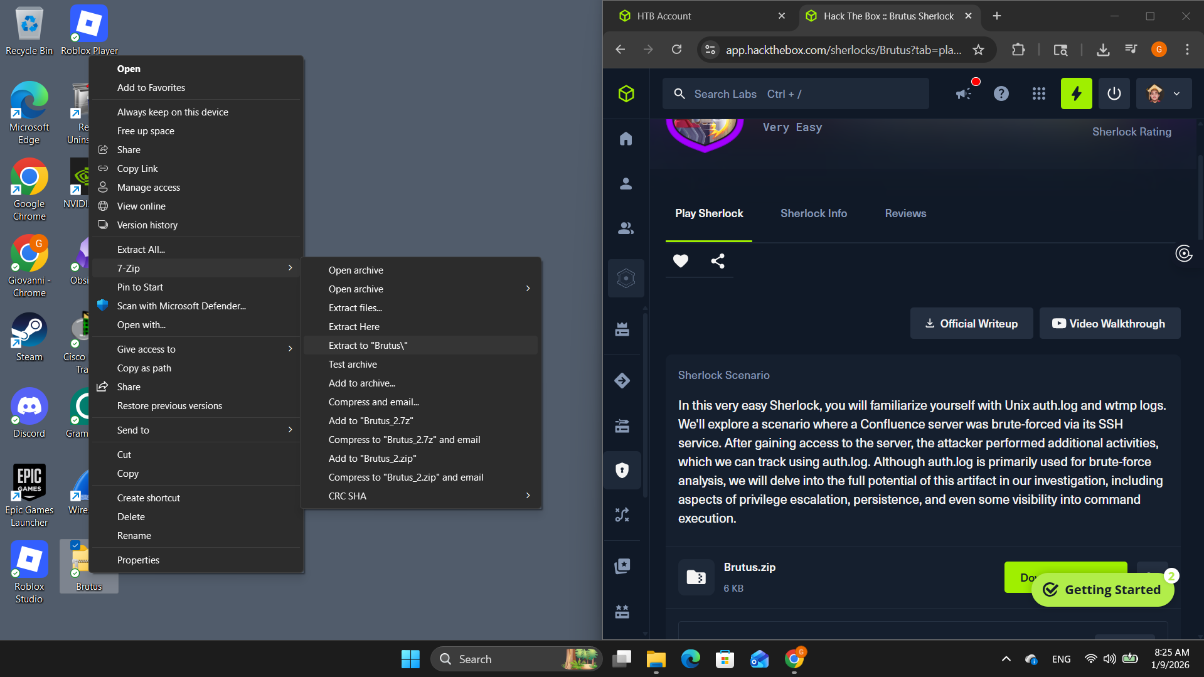Viewport: 1204px width, 677px height.
Task: Show hidden system tray icons
Action: point(1006,659)
